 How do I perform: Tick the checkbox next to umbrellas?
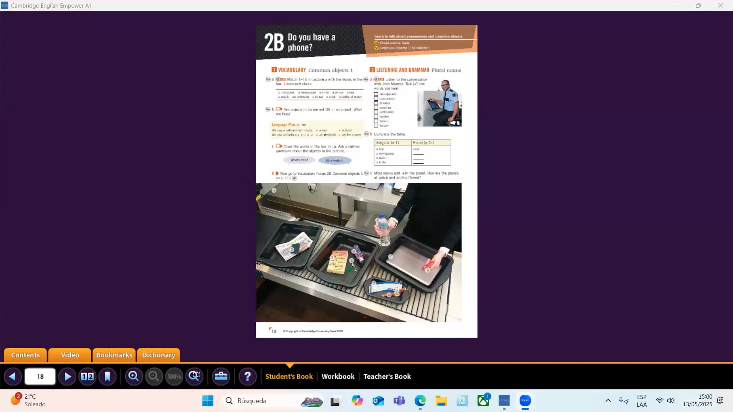(376, 112)
